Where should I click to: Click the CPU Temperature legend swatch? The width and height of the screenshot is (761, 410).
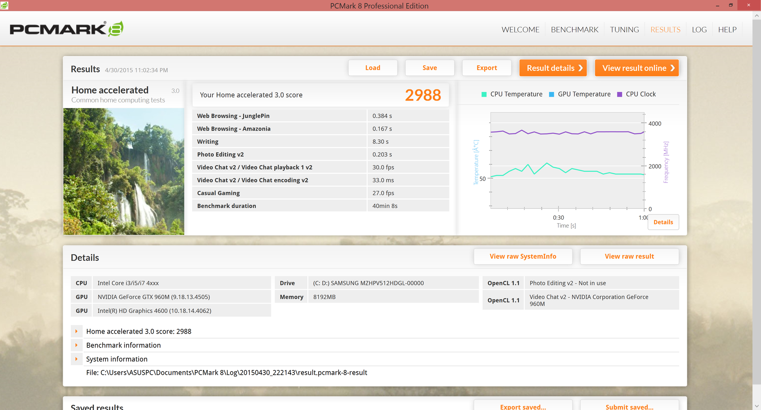click(484, 94)
